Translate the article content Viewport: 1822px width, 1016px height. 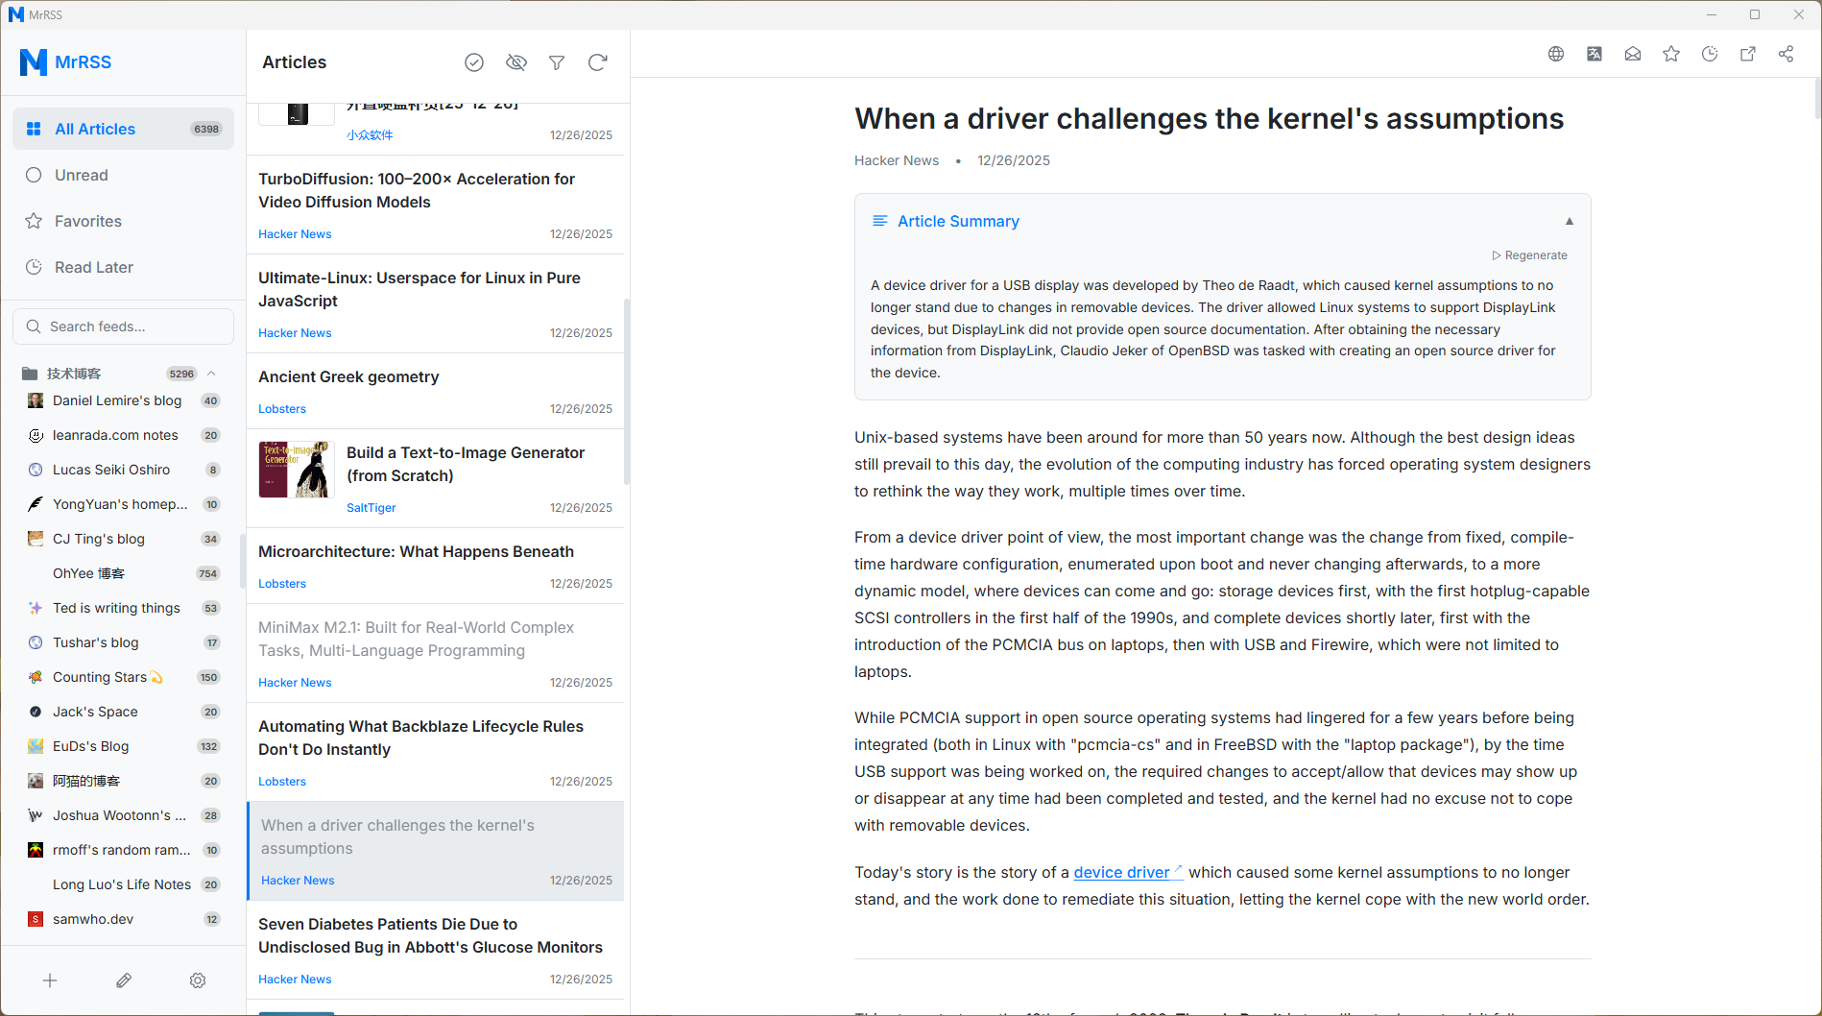pyautogui.click(x=1594, y=54)
